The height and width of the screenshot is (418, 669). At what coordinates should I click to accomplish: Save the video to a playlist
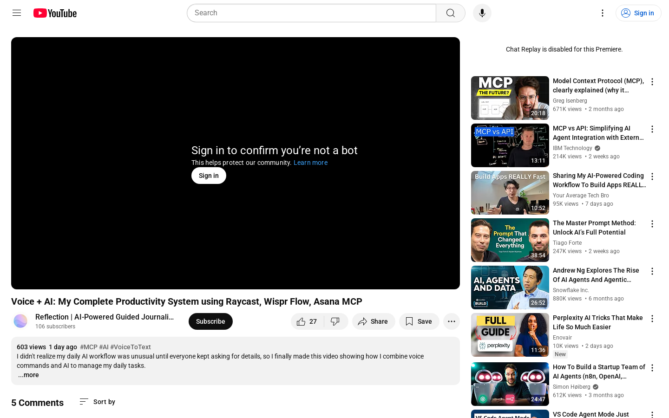(x=419, y=321)
